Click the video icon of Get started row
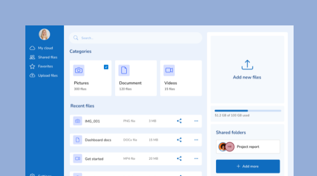317x176 pixels. (x=78, y=158)
